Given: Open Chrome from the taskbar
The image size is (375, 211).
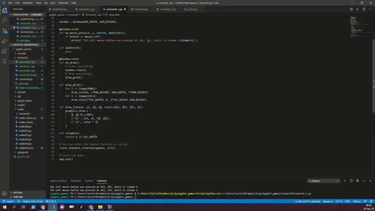Looking at the screenshot, I should (x=43, y=207).
